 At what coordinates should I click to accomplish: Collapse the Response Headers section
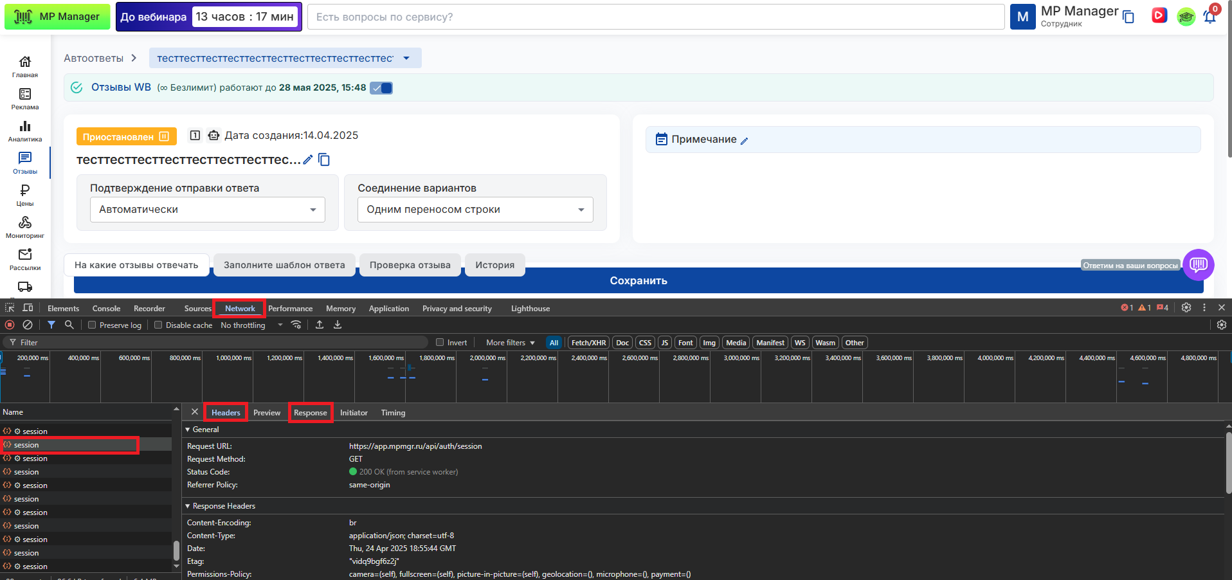click(x=188, y=506)
